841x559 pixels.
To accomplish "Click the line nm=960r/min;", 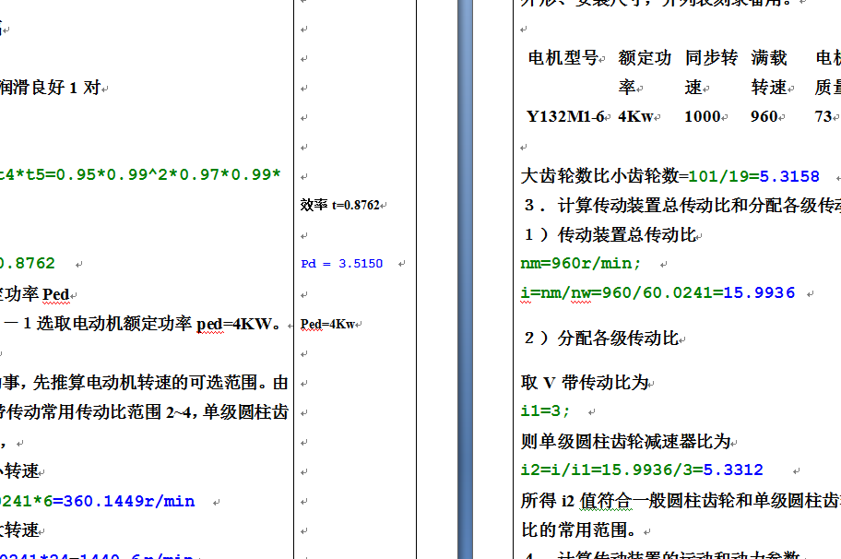I will 580,264.
